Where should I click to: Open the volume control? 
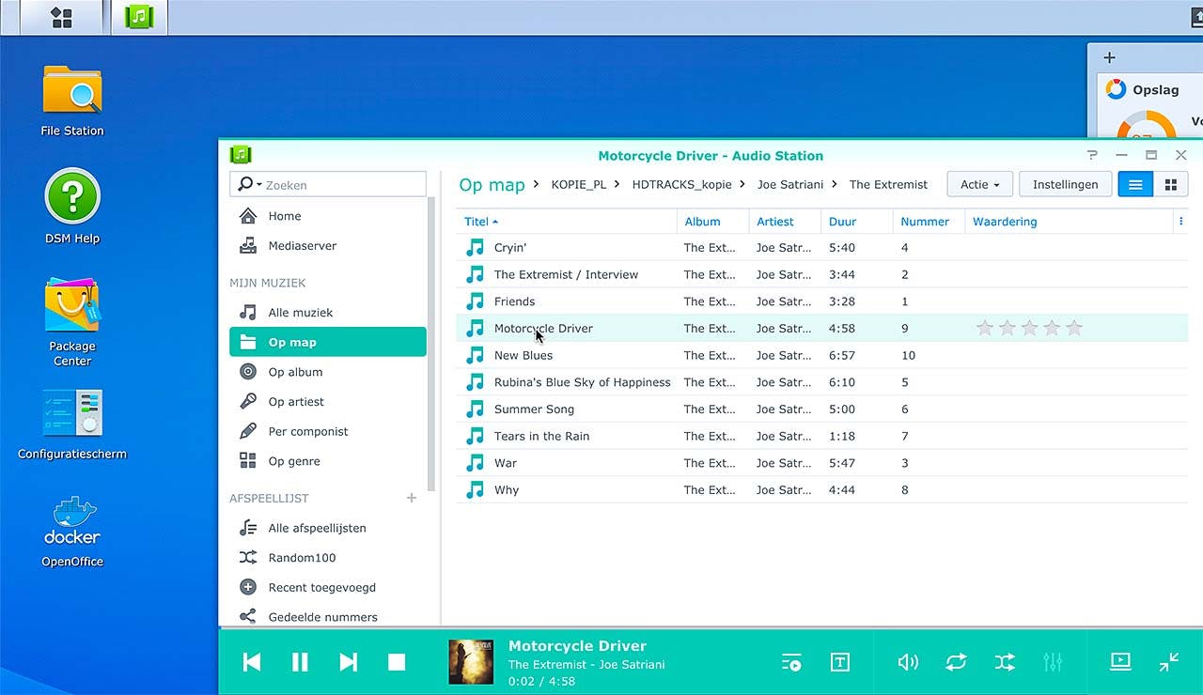pyautogui.click(x=908, y=662)
